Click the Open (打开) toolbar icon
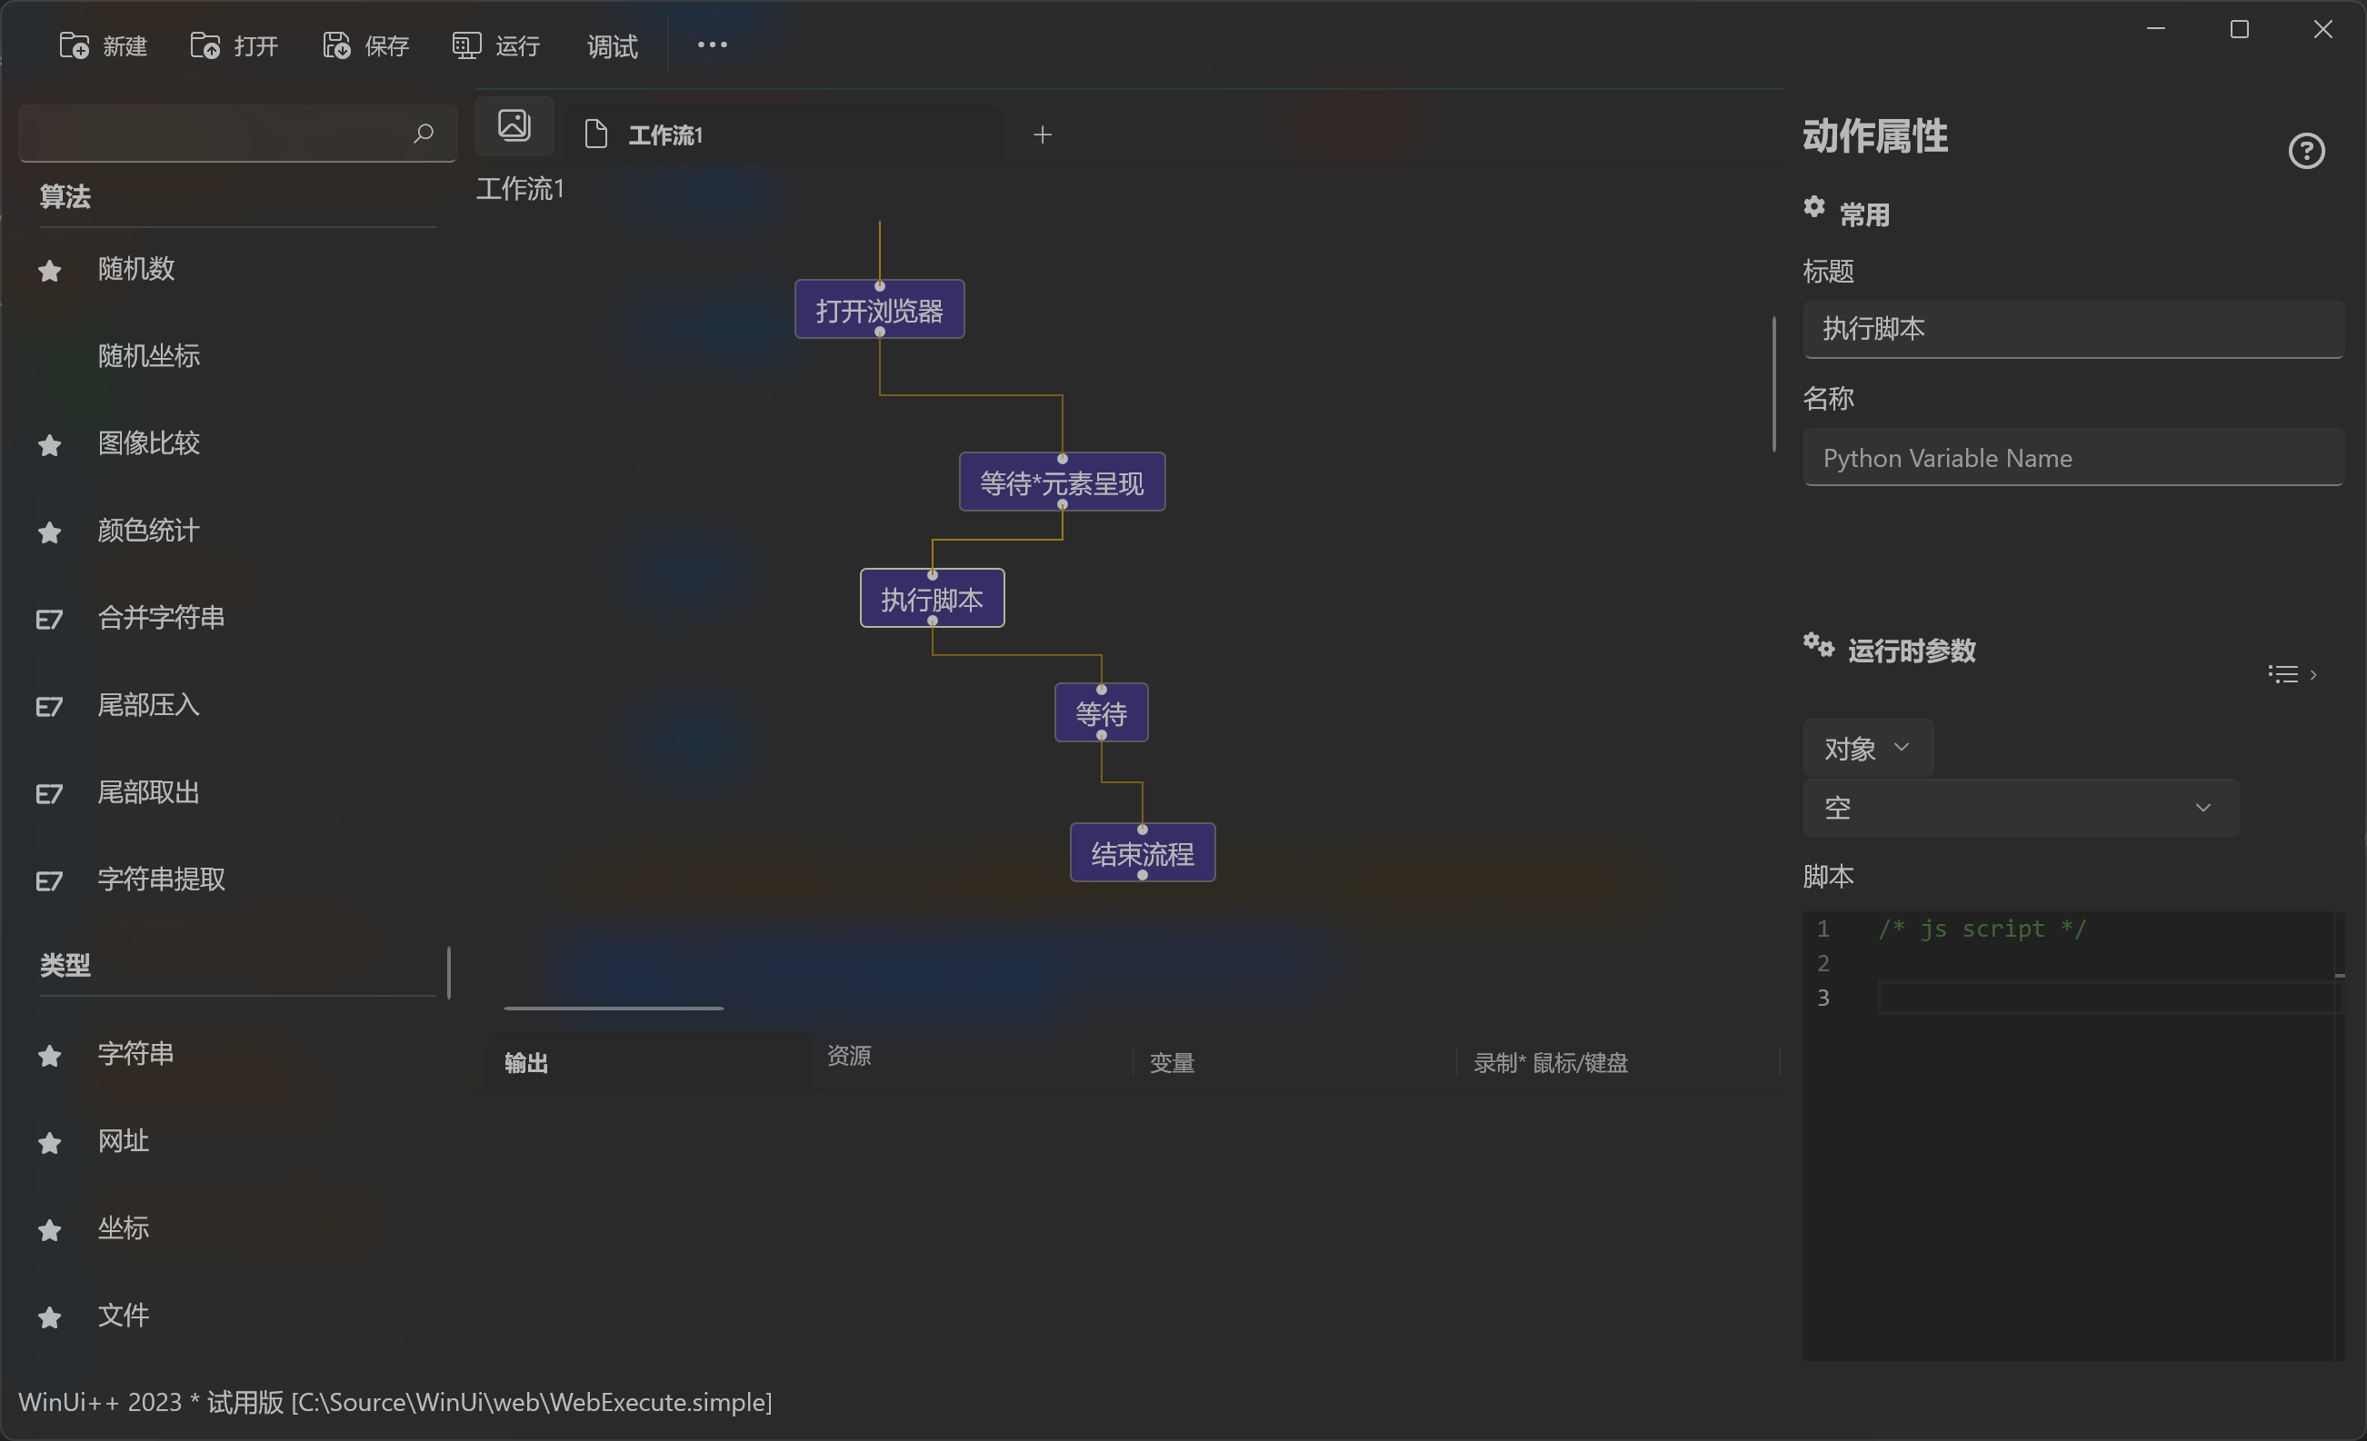The image size is (2367, 1441). [205, 45]
